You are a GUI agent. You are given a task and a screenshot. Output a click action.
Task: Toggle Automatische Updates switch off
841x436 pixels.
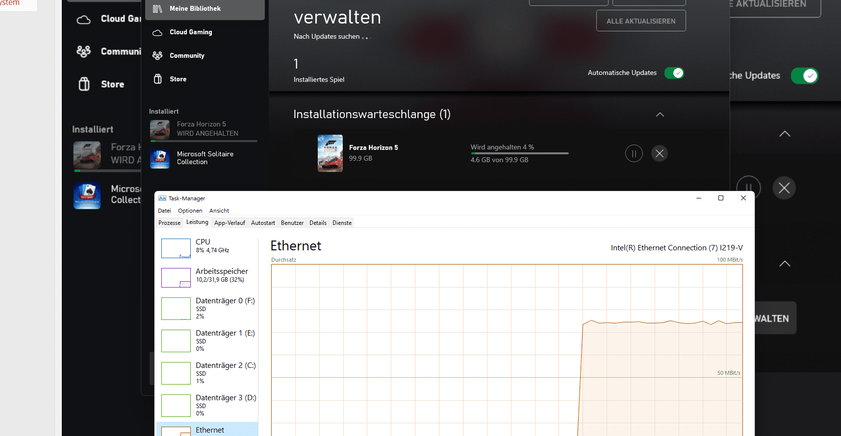(674, 73)
